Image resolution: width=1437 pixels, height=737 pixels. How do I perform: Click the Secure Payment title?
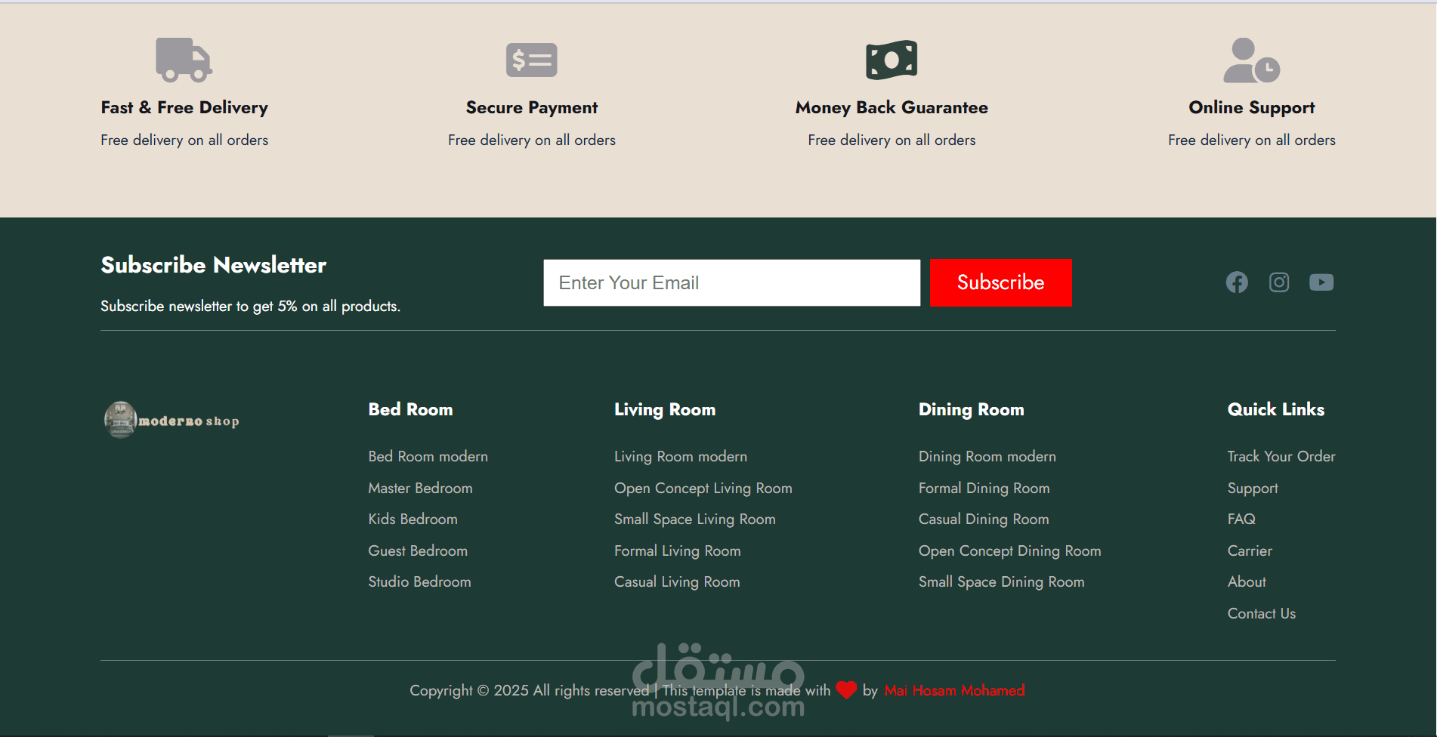(532, 107)
